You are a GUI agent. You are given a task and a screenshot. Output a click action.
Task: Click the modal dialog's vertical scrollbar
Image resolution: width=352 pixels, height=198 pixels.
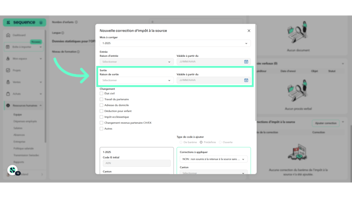(x=256, y=73)
